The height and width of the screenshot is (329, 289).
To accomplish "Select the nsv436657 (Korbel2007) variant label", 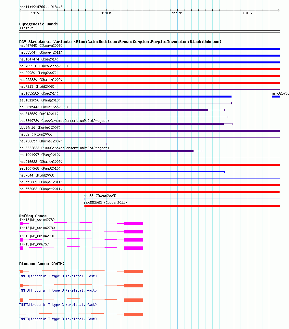I will [41, 141].
